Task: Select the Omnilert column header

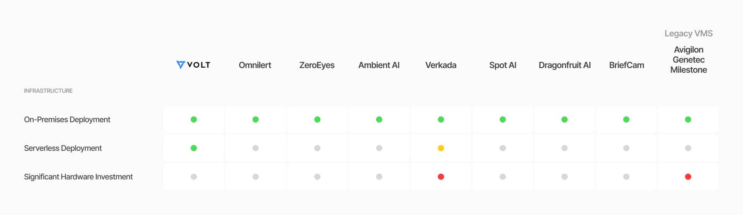Action: 255,65
